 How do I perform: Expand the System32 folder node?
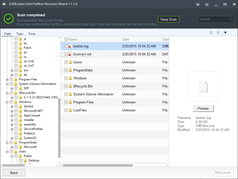coord(12,138)
